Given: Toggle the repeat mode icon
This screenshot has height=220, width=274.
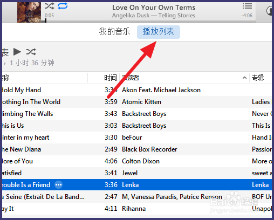Looking at the screenshot, I should click(x=63, y=6).
